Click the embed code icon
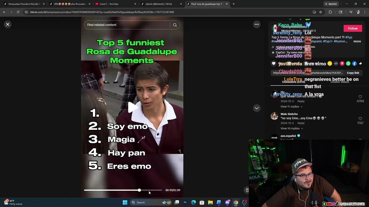The height and width of the screenshot is (207, 369). pos(336,64)
